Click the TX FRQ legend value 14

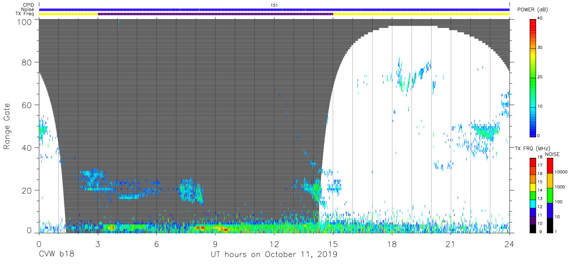[539, 191]
